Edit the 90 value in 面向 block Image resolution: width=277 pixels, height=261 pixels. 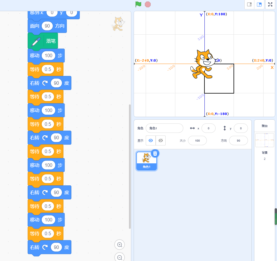(47, 26)
